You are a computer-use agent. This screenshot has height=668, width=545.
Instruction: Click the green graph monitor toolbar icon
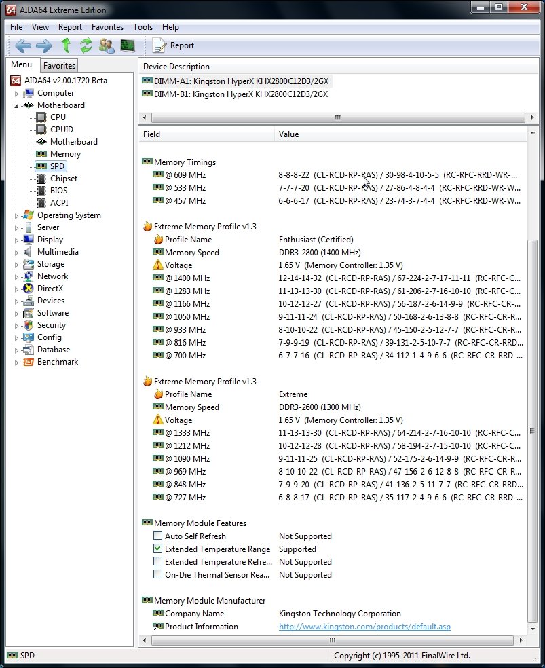tap(128, 45)
